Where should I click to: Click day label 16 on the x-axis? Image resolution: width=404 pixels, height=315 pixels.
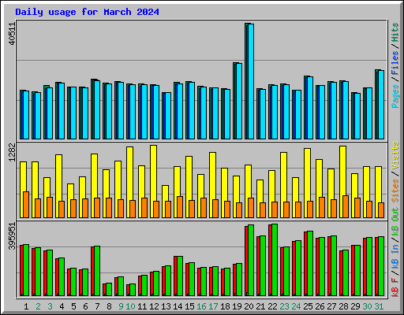201,306
